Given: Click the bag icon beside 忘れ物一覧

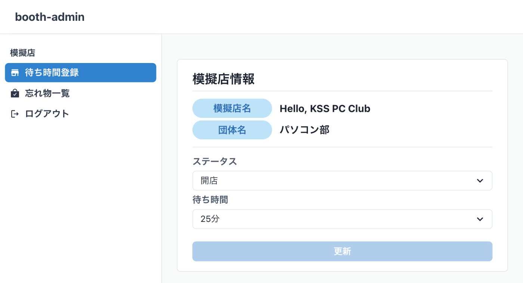Looking at the screenshot, I should click(x=15, y=93).
